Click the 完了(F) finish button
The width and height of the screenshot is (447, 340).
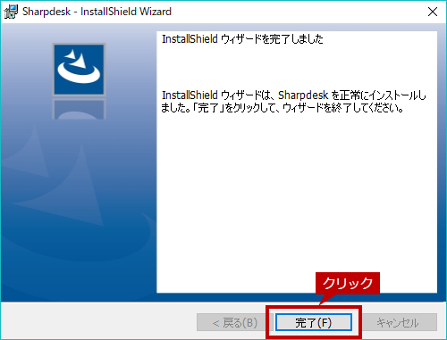click(314, 322)
